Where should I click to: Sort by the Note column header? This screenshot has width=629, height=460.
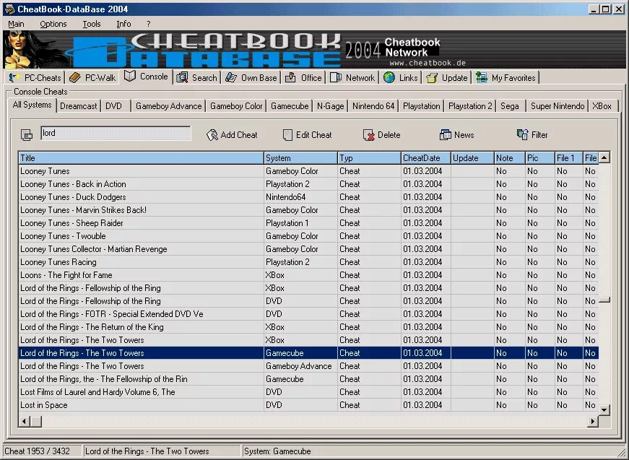[509, 158]
